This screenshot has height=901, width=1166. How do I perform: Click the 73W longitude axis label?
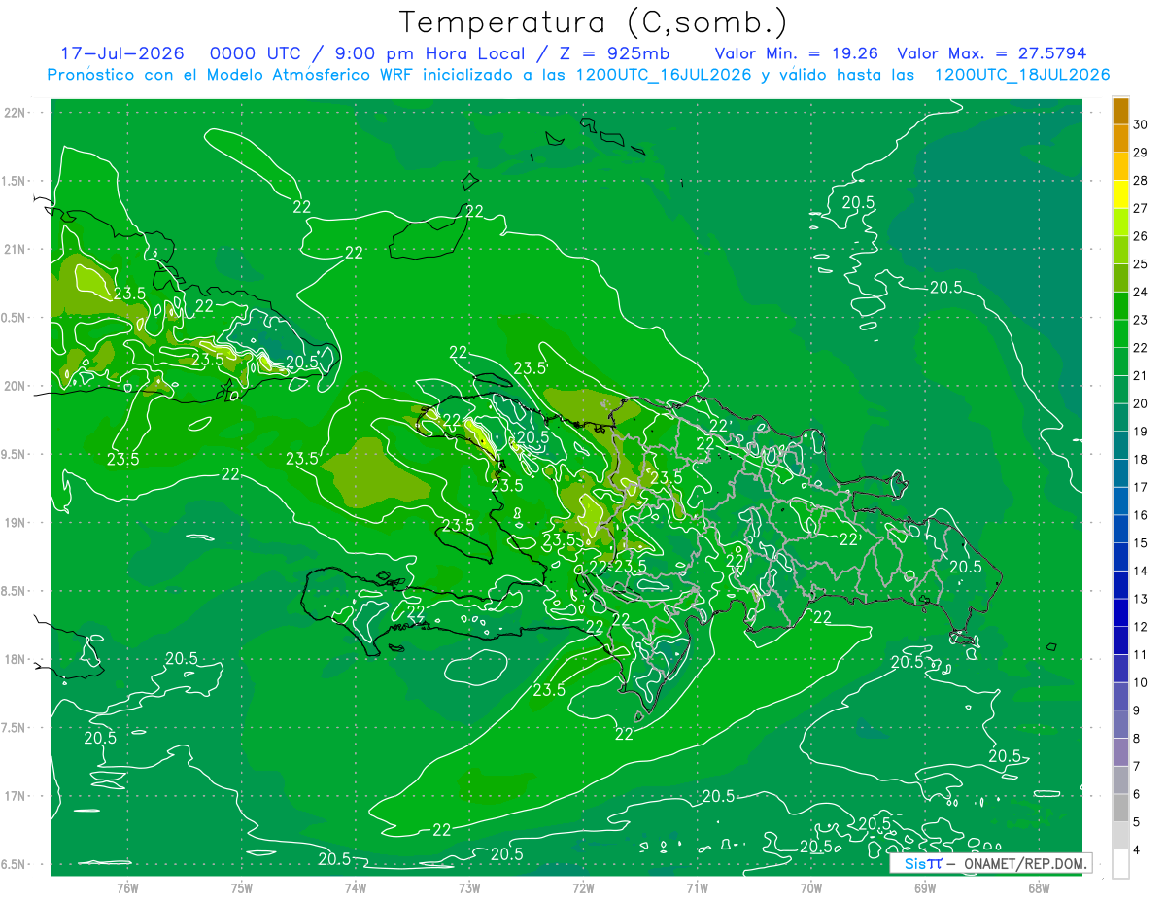[x=469, y=887]
